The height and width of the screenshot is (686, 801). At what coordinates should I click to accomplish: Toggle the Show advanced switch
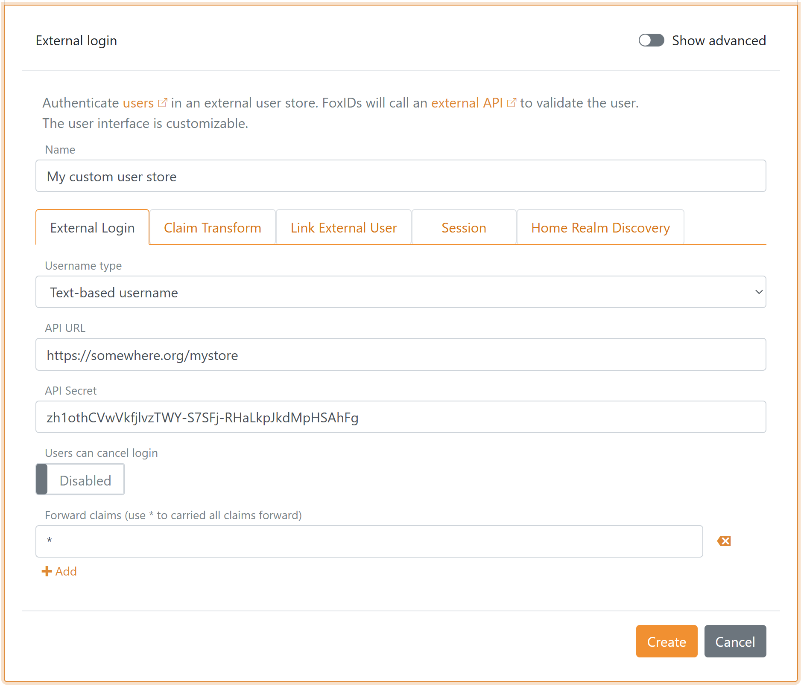651,41
